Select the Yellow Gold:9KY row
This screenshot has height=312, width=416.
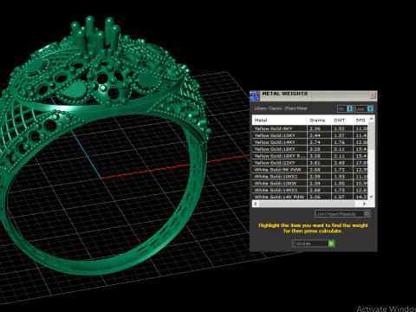[310, 128]
